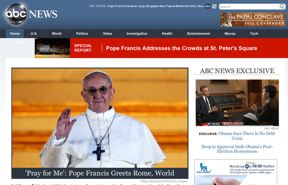Image resolution: width=288 pixels, height=185 pixels.
Task: Open the Investigative section
Action: pyautogui.click(x=137, y=34)
